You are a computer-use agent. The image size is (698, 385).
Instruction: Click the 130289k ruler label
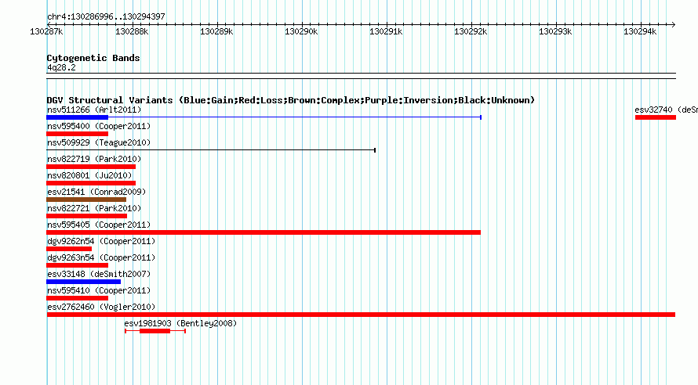pos(216,31)
